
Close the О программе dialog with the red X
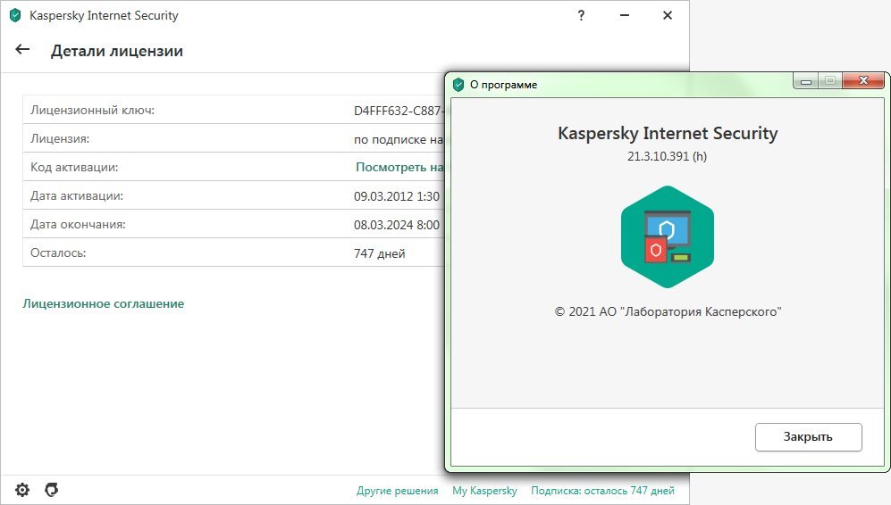click(x=863, y=81)
